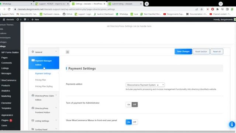Click the Listing Settings icon
This screenshot has width=236, height=133.
(33, 120)
